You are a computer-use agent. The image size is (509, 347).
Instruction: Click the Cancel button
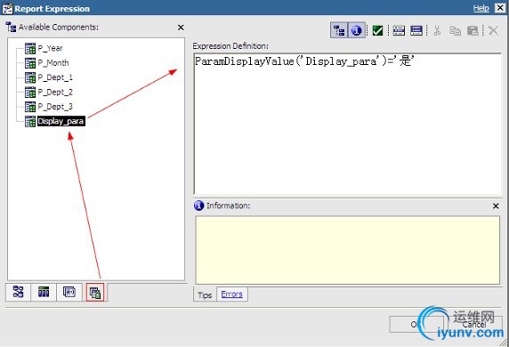pyautogui.click(x=474, y=324)
